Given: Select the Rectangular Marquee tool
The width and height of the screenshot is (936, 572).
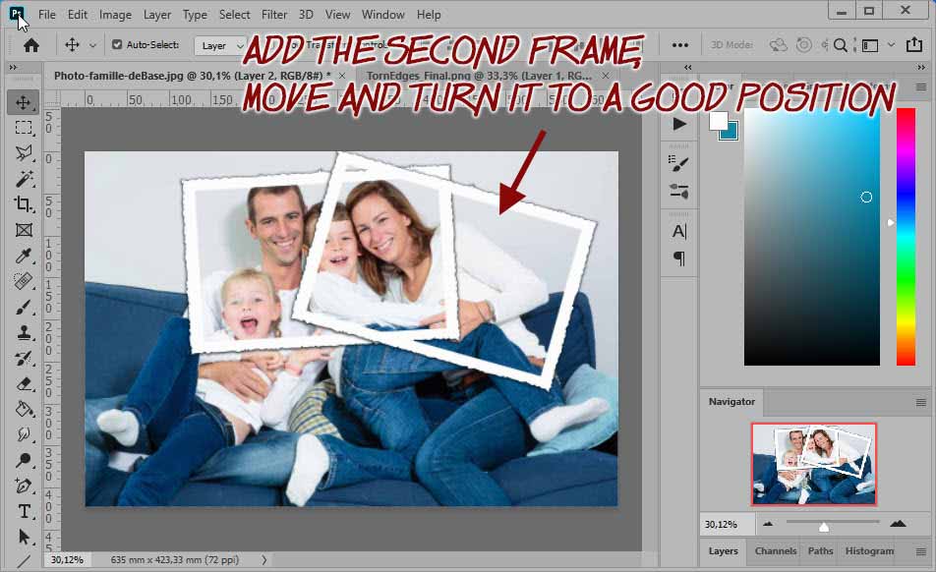Looking at the screenshot, I should pos(24,128).
